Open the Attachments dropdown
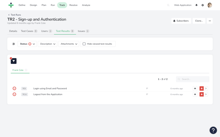 [x=69, y=44]
